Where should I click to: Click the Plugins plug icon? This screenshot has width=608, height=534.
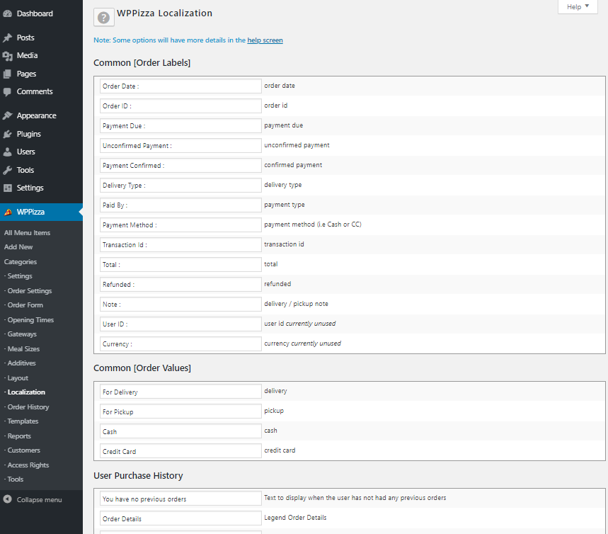click(x=8, y=134)
